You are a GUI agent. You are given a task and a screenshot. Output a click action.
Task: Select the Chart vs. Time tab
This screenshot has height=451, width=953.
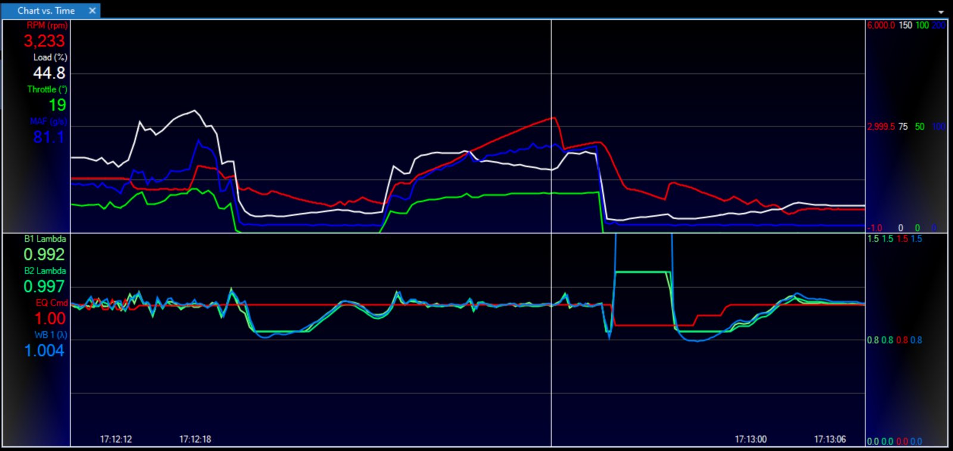(x=46, y=11)
